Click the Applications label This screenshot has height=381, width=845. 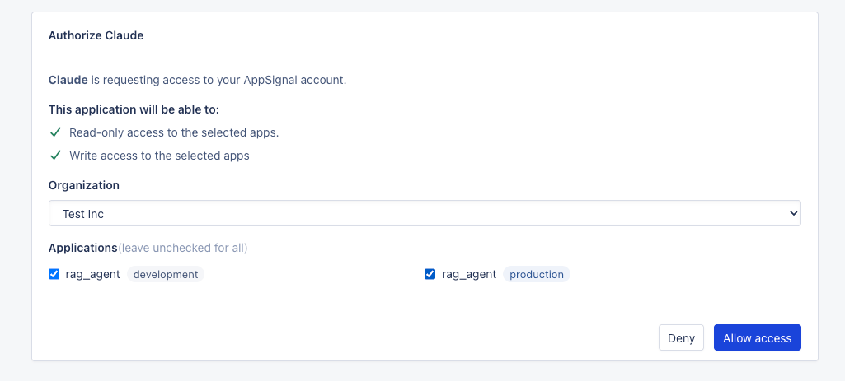(83, 248)
